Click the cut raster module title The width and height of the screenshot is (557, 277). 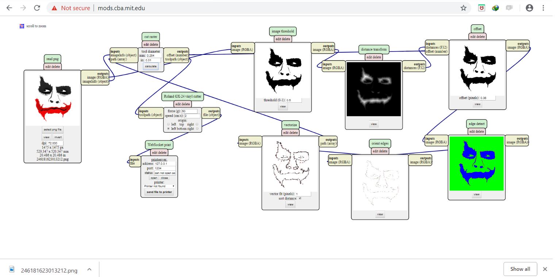(x=151, y=37)
